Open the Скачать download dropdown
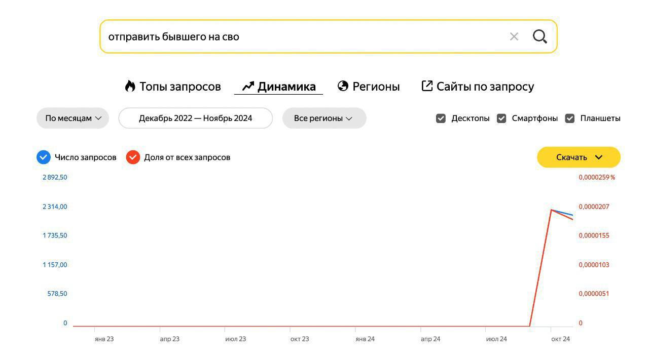The height and width of the screenshot is (362, 649). click(x=579, y=157)
